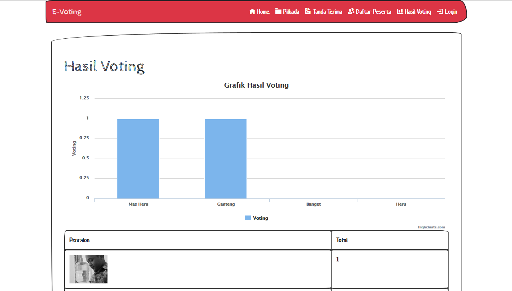Click the blue Voting legend swatch
Screen dimensions: 512x291
tap(248, 218)
